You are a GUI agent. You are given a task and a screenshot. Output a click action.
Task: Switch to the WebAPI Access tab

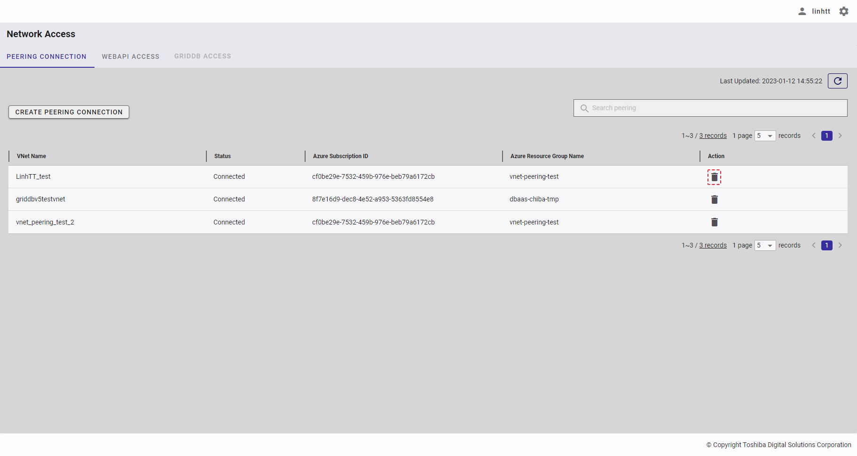[x=131, y=56]
